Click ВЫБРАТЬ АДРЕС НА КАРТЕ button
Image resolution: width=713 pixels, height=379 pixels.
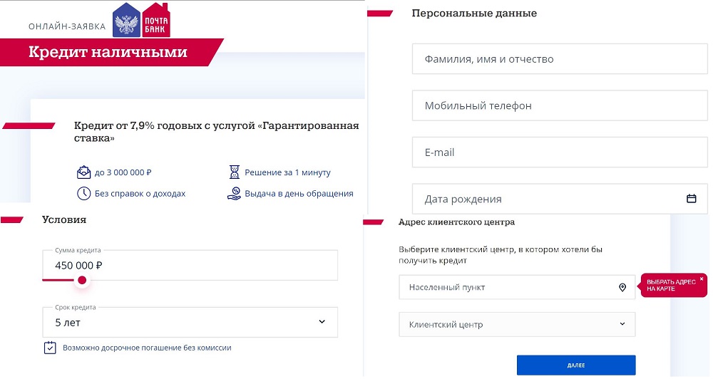(671, 286)
